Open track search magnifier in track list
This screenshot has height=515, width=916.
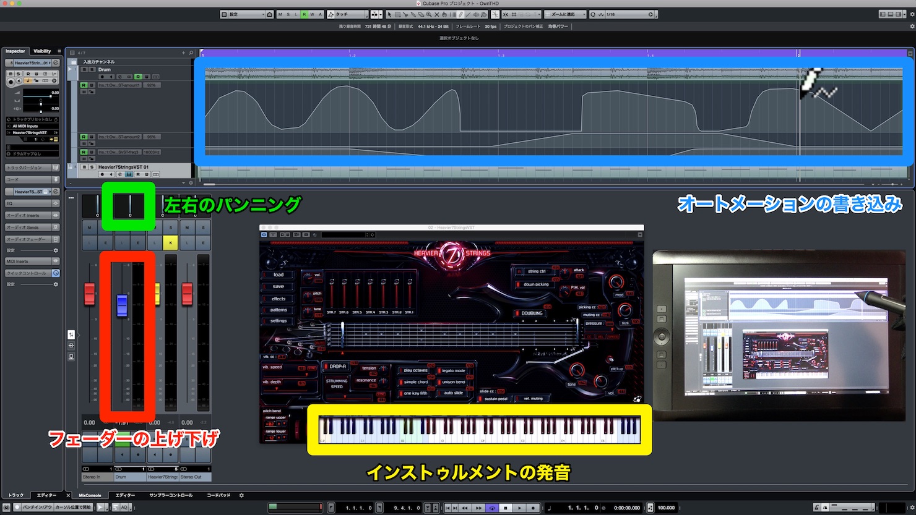pyautogui.click(x=191, y=53)
